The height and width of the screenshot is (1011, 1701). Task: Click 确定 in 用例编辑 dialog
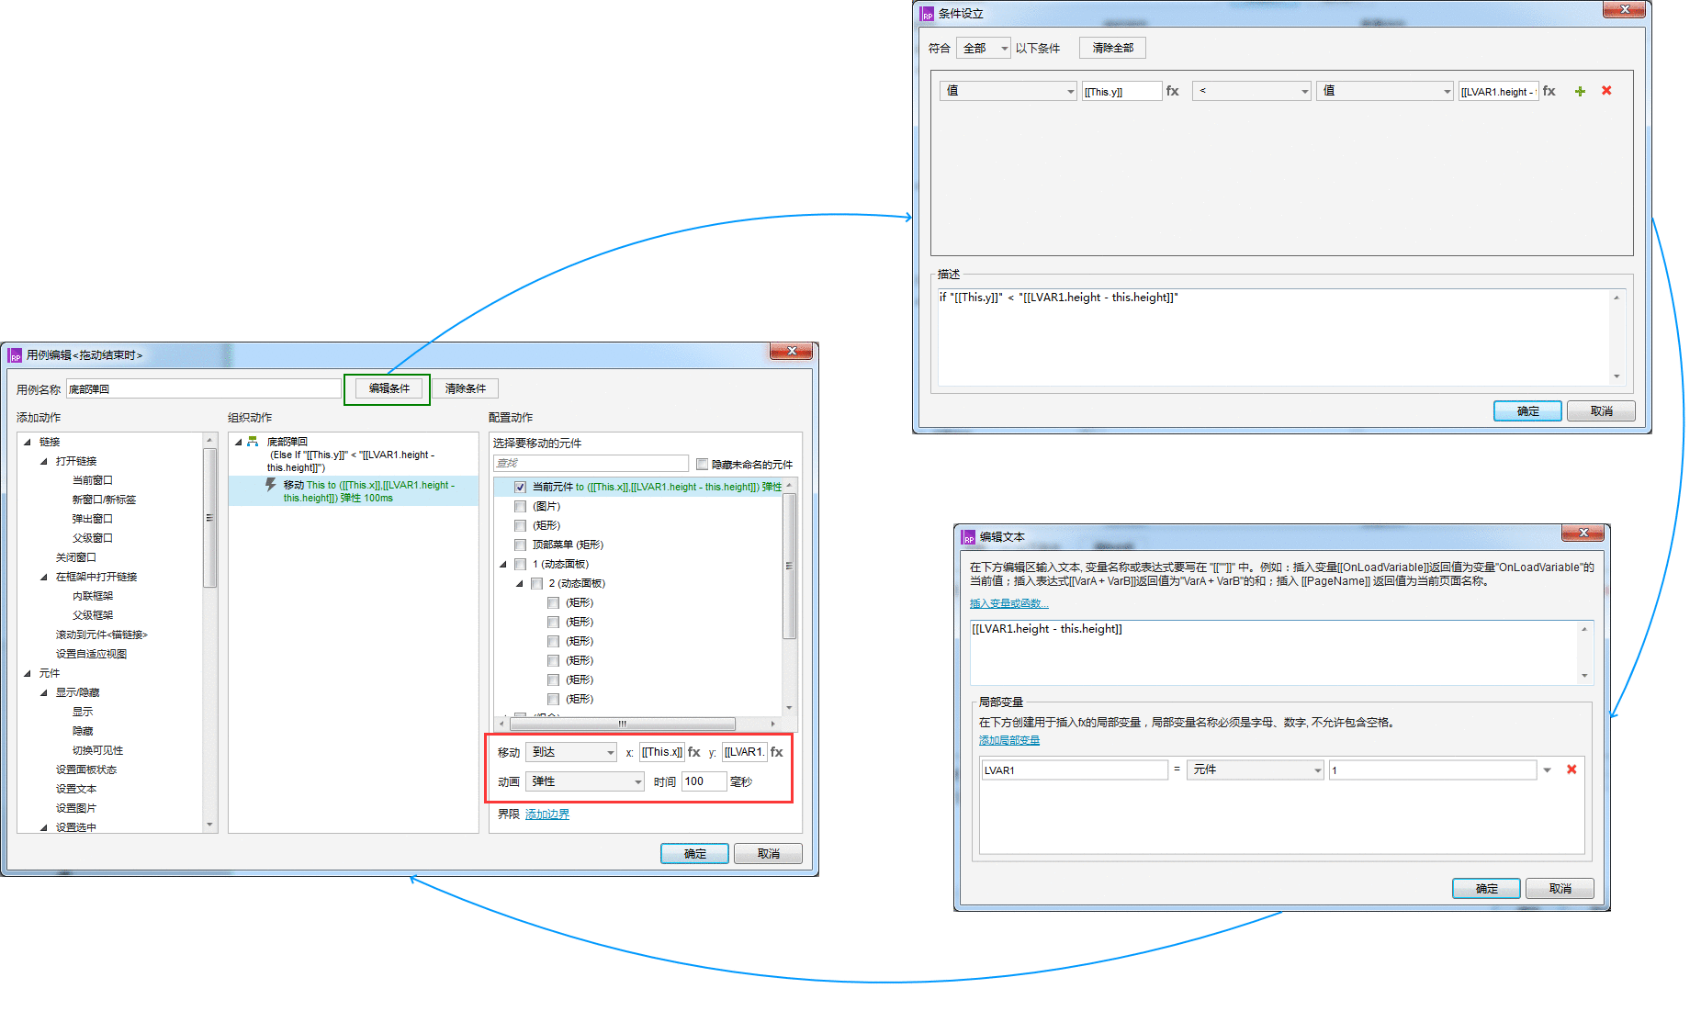(694, 853)
